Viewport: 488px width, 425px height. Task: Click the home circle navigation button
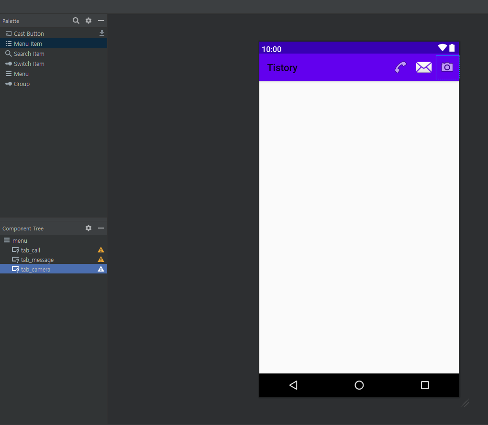[x=359, y=385]
